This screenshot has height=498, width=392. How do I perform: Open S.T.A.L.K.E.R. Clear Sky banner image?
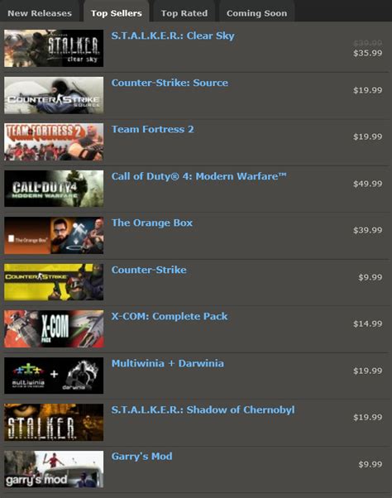point(54,48)
